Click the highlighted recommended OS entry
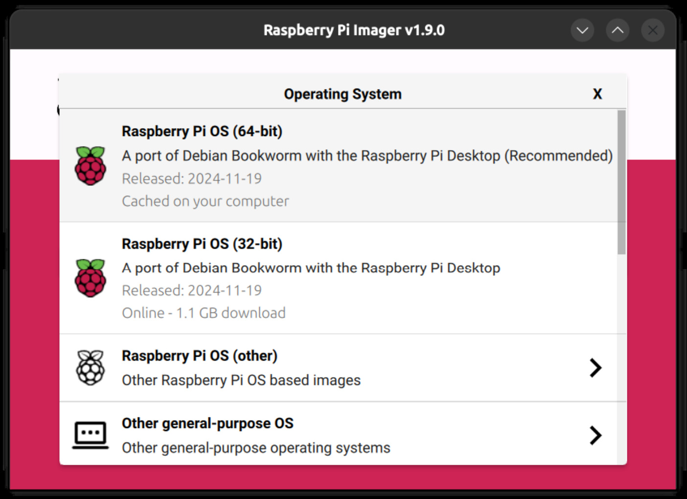Image resolution: width=687 pixels, height=499 pixels. point(343,166)
